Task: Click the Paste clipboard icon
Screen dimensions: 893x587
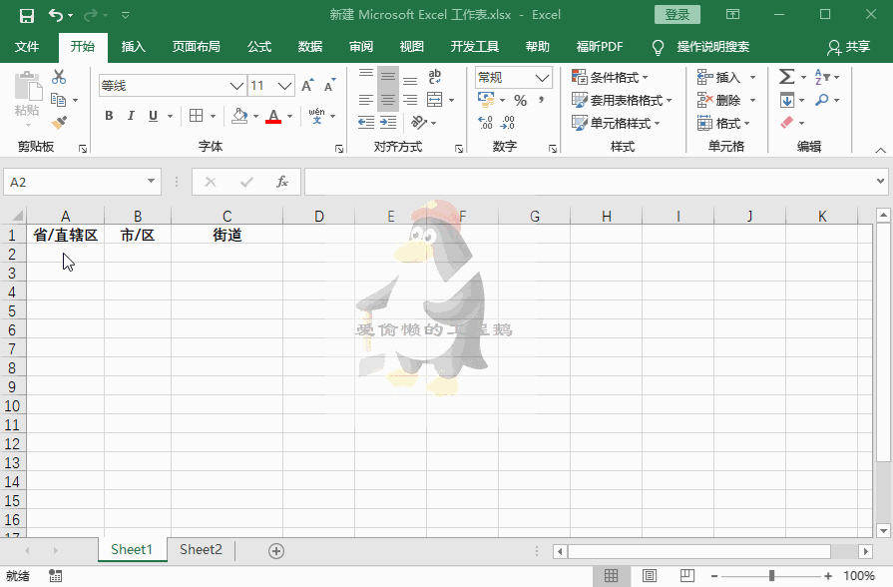Action: coord(27,87)
